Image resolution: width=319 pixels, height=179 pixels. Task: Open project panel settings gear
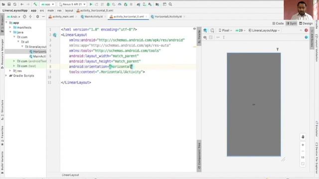tap(38, 16)
